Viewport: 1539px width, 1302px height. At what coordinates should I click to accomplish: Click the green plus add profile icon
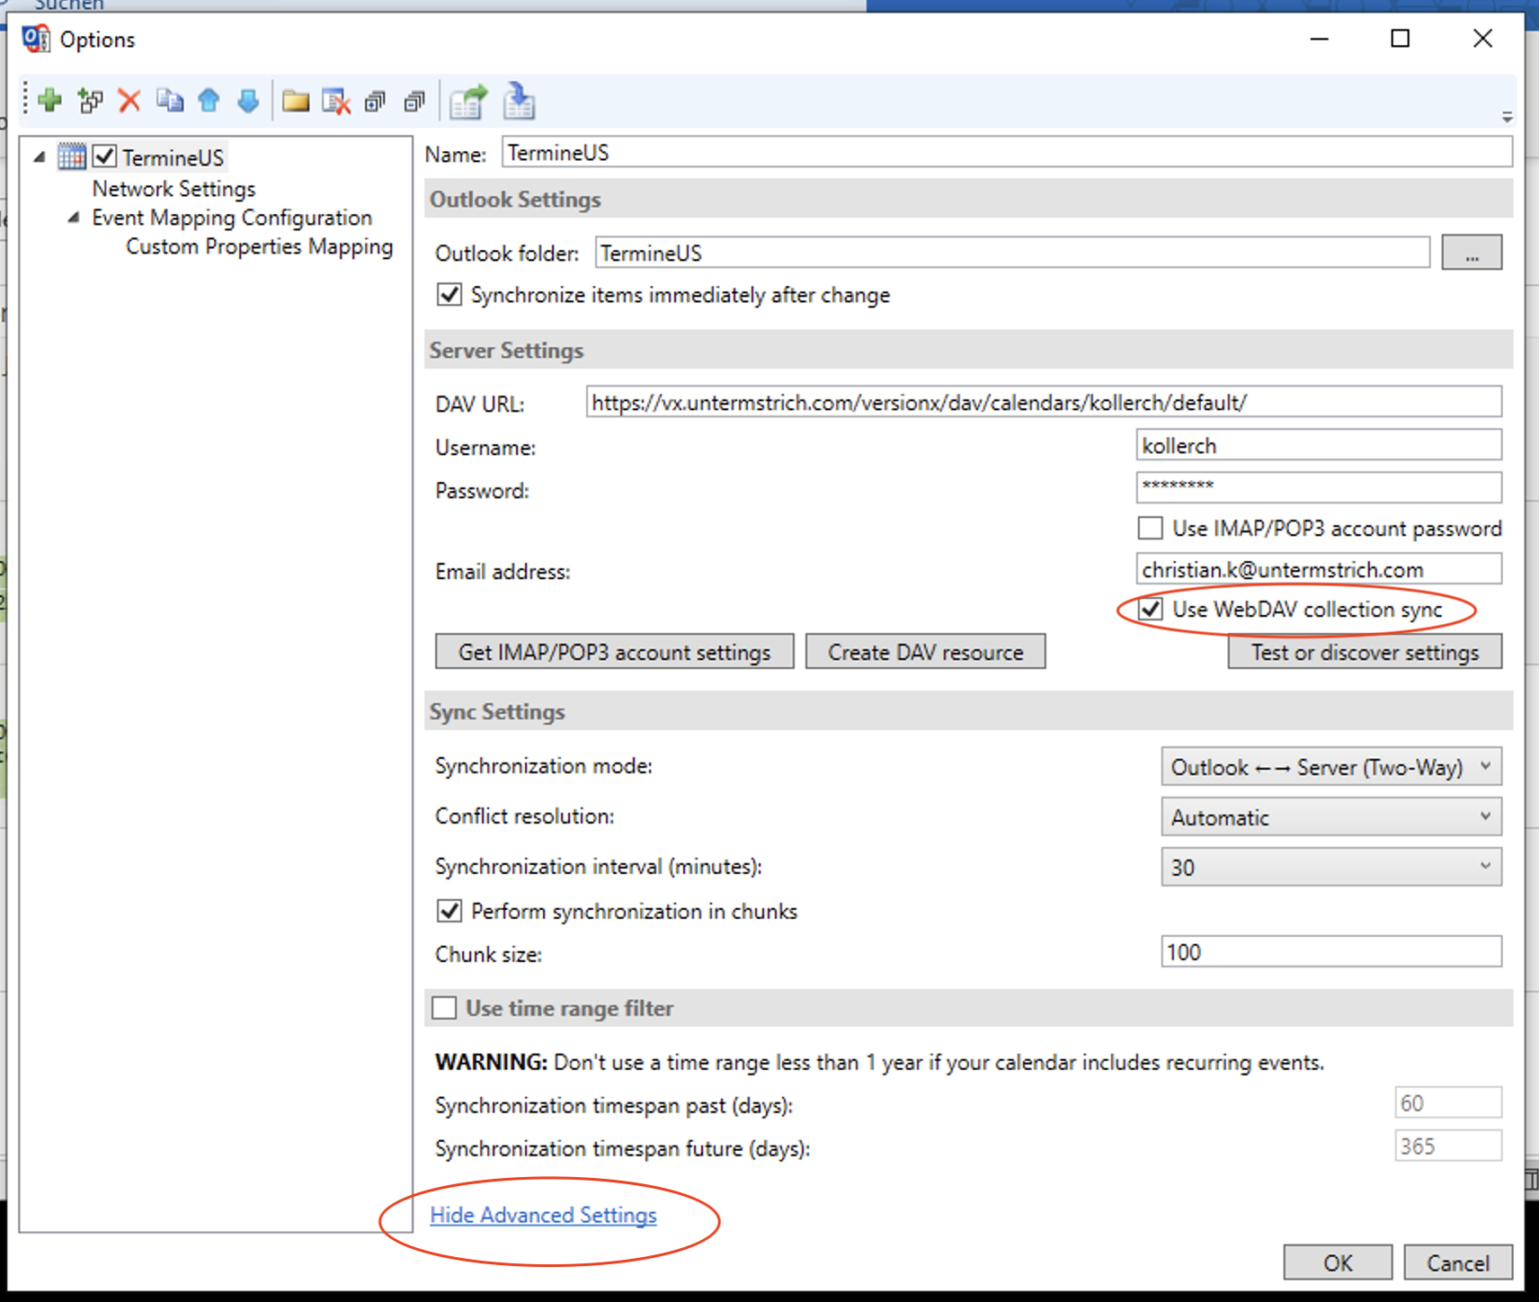pyautogui.click(x=50, y=100)
